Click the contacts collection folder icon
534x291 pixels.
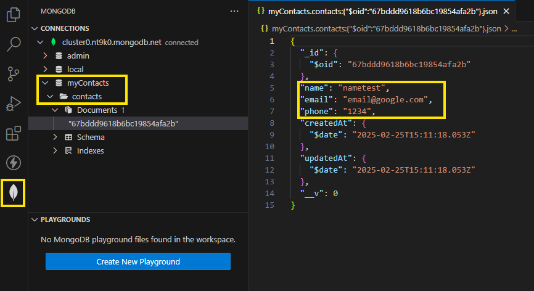pos(64,96)
